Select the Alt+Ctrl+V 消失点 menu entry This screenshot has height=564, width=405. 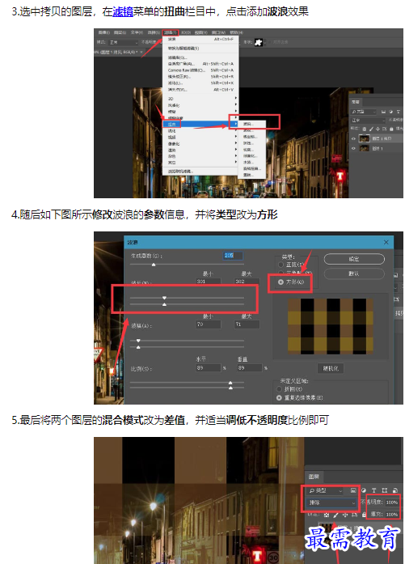coord(200,89)
